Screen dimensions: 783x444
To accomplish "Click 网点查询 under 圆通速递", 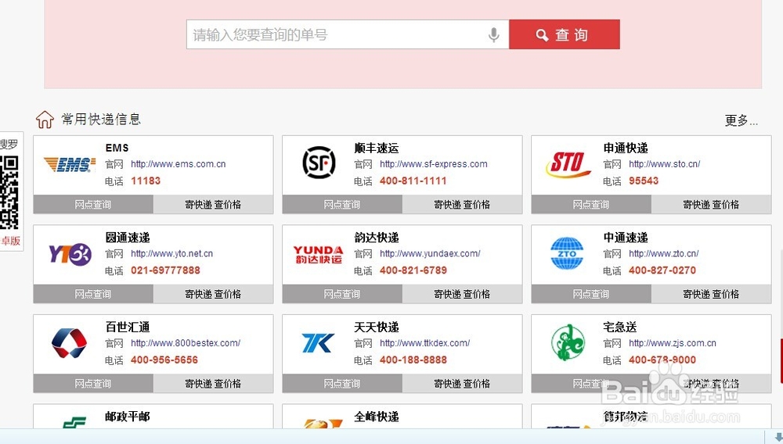I will coord(93,294).
